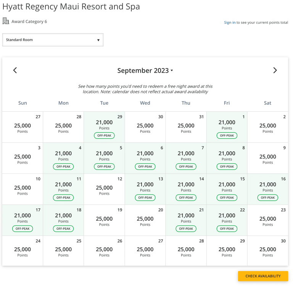Pick Sunday September 24 date cell

pos(23,251)
